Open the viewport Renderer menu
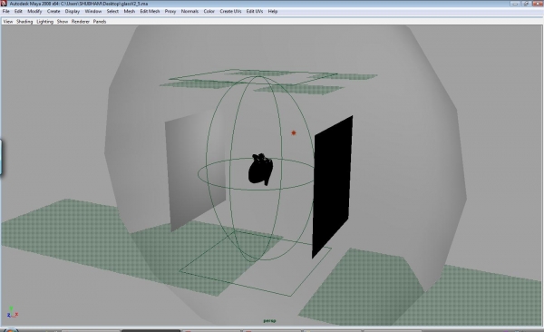544x332 pixels. pos(81,22)
